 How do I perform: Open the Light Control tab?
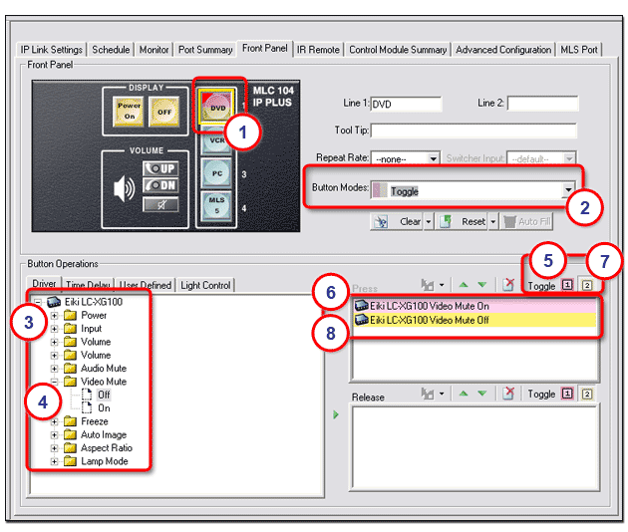tap(204, 285)
